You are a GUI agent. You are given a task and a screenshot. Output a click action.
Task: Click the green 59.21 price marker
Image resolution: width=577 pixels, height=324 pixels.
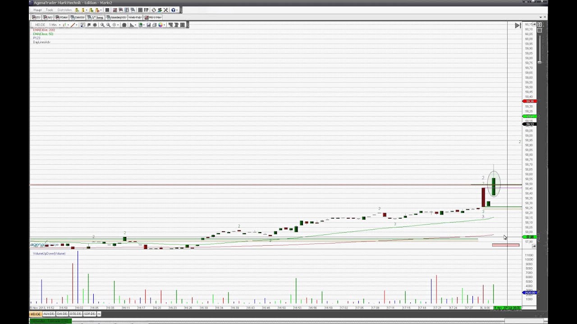pyautogui.click(x=529, y=117)
